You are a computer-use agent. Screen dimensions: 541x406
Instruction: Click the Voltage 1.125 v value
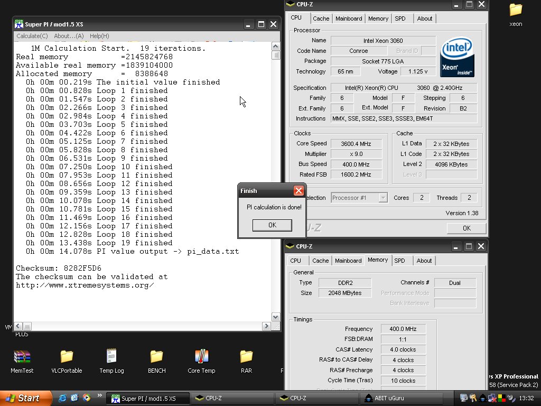pyautogui.click(x=418, y=71)
